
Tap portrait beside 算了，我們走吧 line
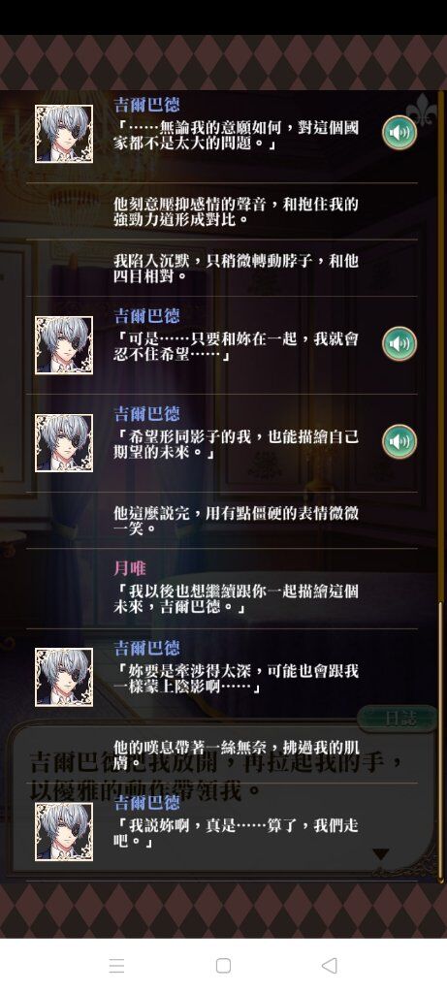[64, 831]
